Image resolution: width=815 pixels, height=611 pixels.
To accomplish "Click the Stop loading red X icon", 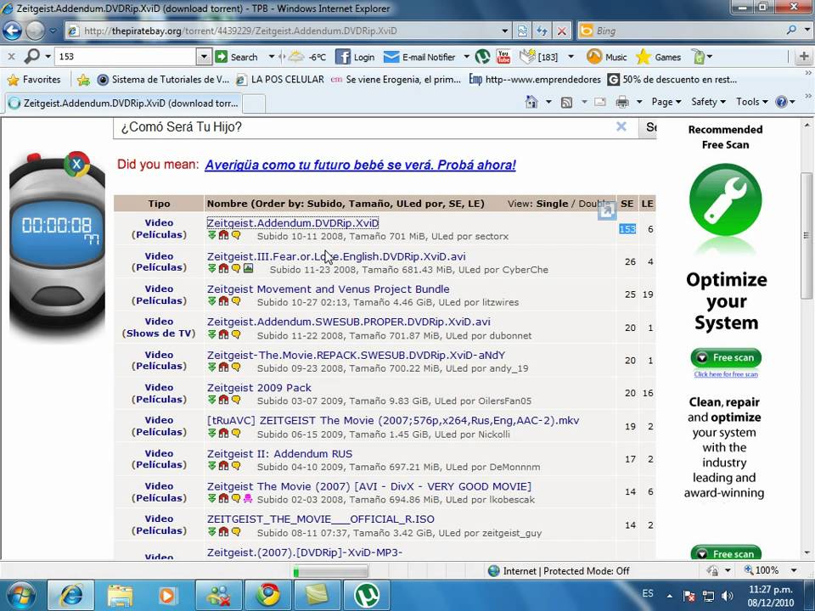I will [x=562, y=31].
